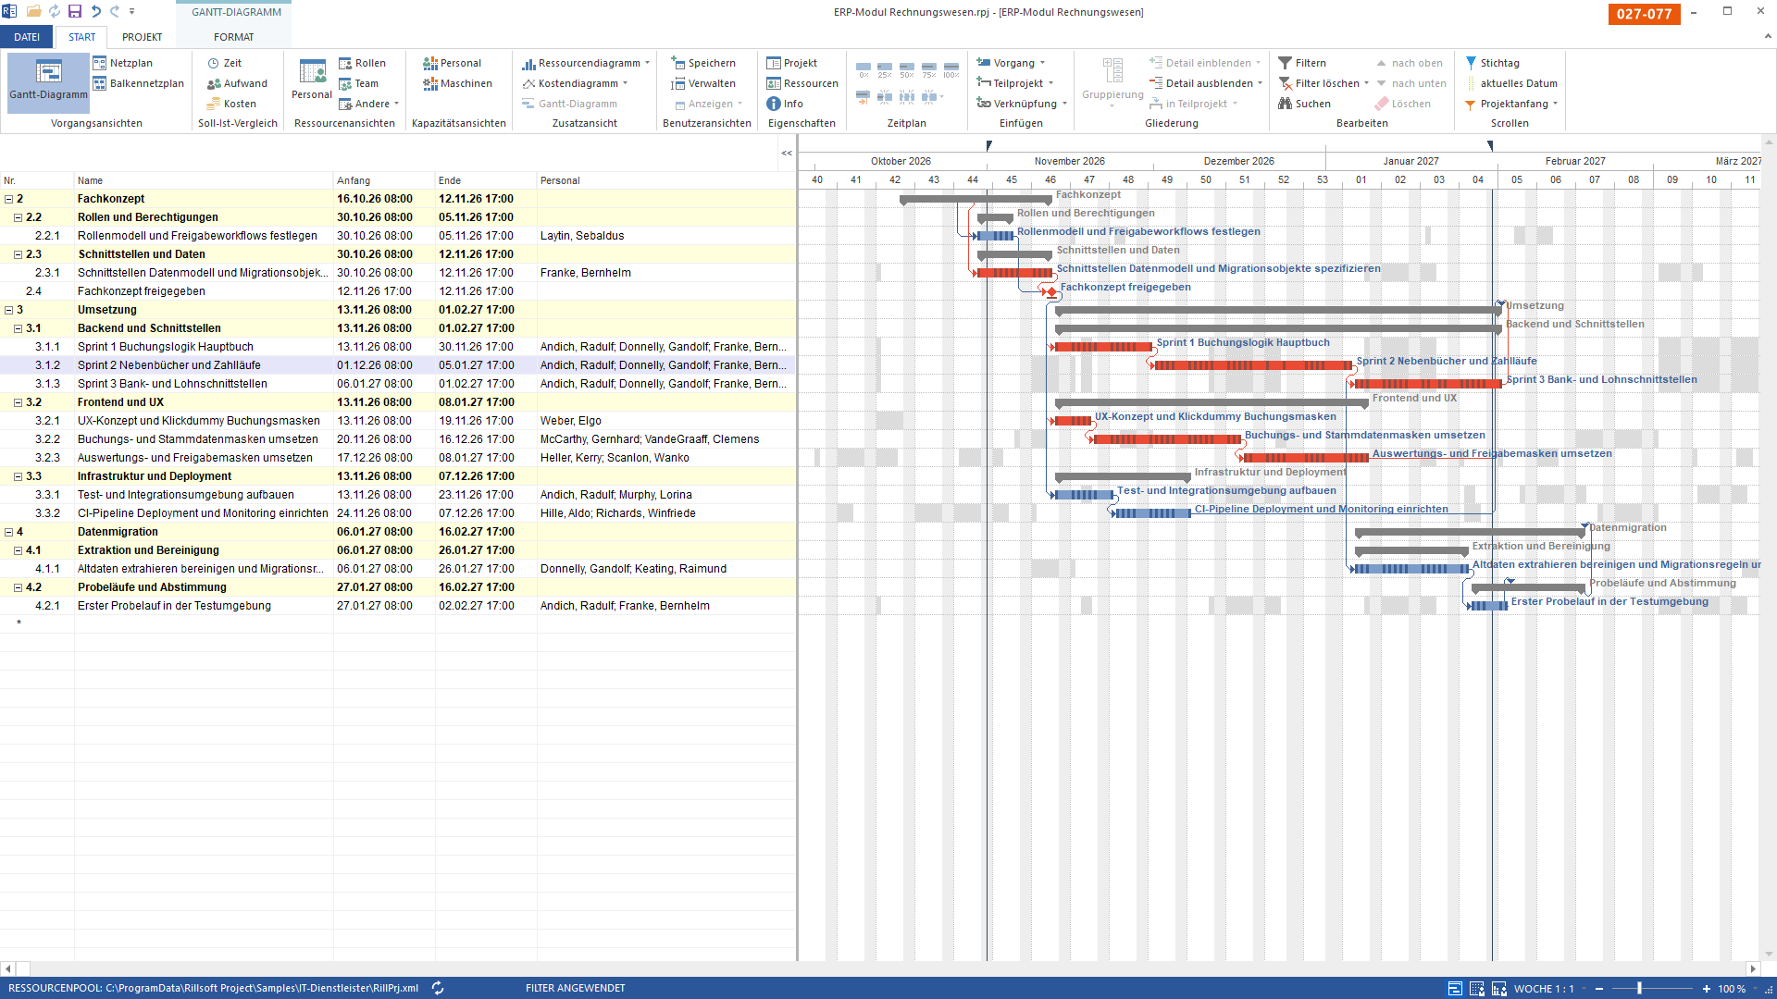This screenshot has height=999, width=1777.
Task: Collapse the Fachkonzept group row 2
Action: point(9,199)
